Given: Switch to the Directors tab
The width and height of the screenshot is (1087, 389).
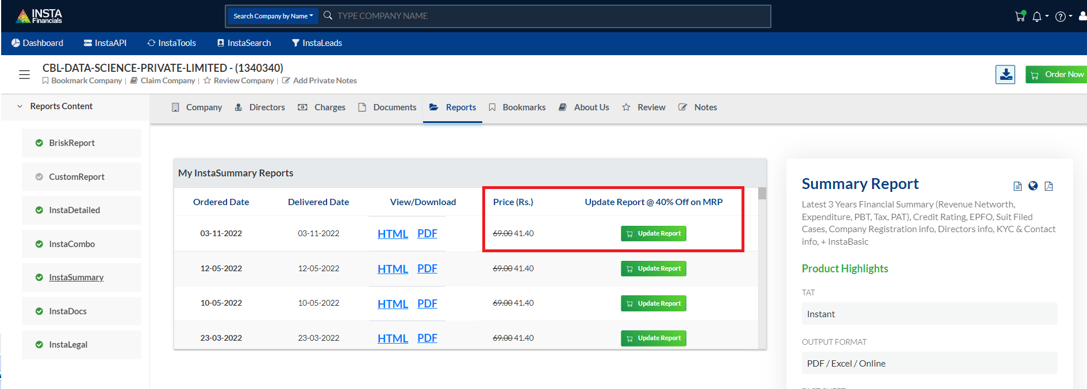Looking at the screenshot, I should pos(260,107).
